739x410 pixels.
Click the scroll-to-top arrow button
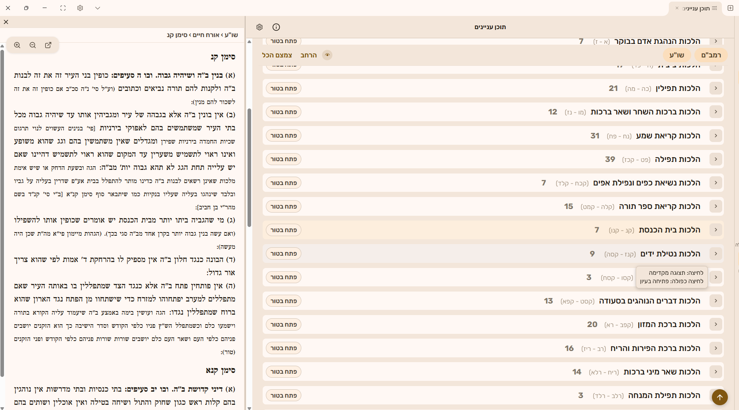(720, 397)
